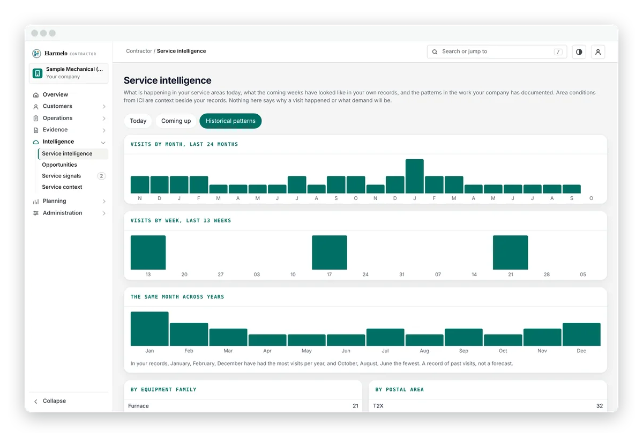Open Opportunities in sidebar
The width and height of the screenshot is (643, 437).
point(59,165)
